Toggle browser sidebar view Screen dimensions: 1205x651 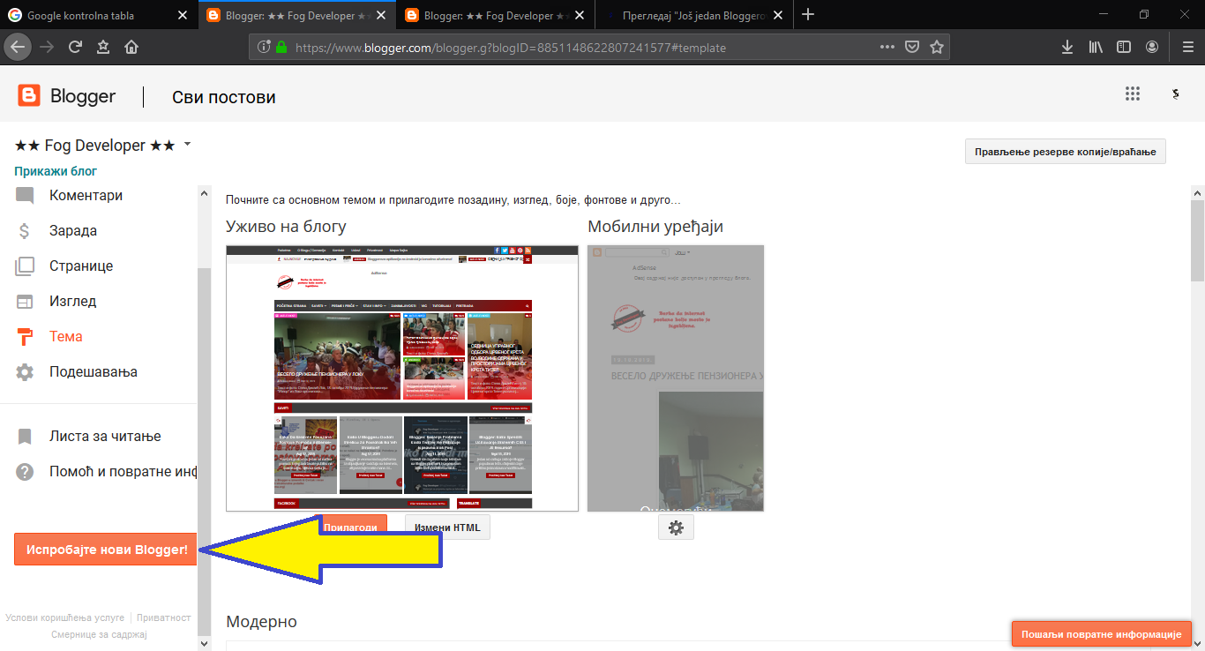pyautogui.click(x=1124, y=47)
